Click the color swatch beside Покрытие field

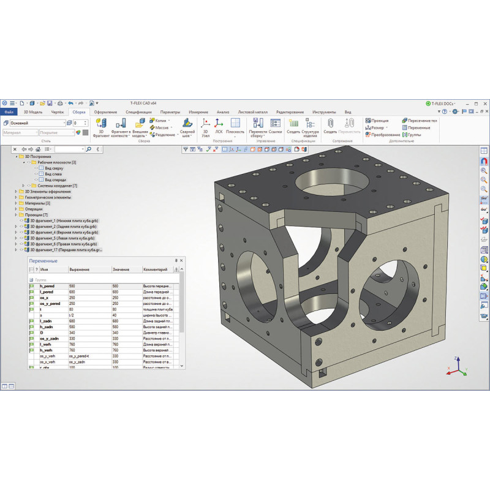click(85, 132)
